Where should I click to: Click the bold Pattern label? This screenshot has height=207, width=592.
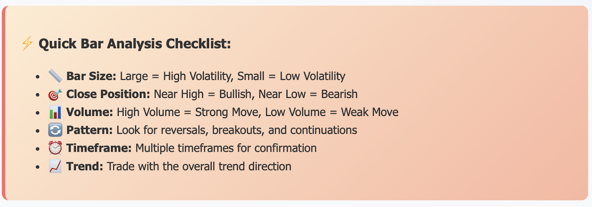(x=90, y=130)
